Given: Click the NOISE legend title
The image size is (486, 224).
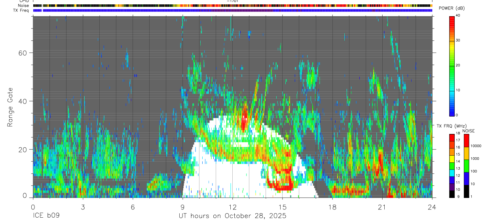Looking at the screenshot, I should click(x=469, y=131).
